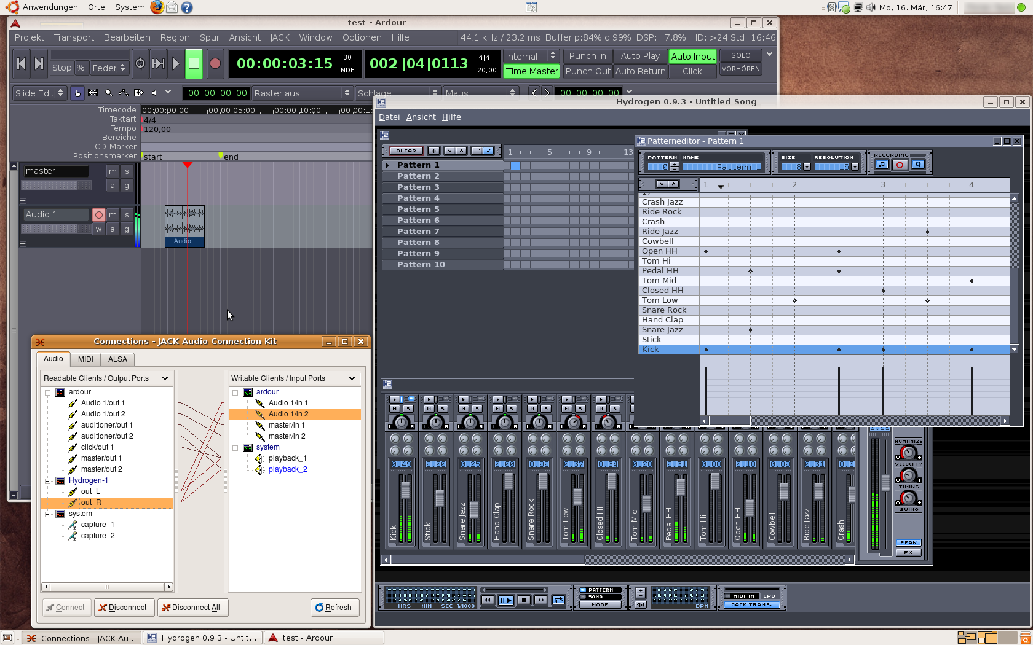Open Slide Edit mode dropdown
The image size is (1033, 645).
click(x=39, y=93)
